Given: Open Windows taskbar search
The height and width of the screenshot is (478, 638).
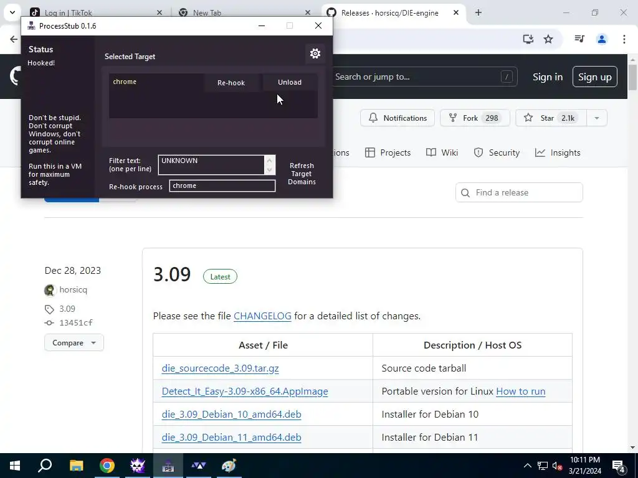Looking at the screenshot, I should coord(45,466).
